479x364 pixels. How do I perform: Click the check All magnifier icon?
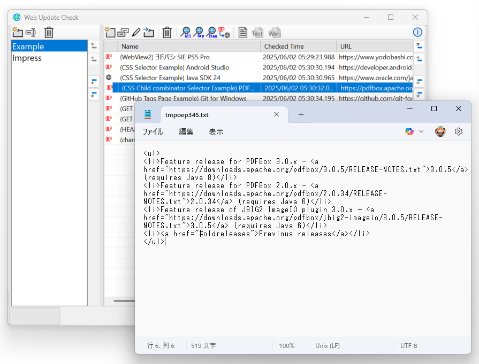pyautogui.click(x=185, y=33)
